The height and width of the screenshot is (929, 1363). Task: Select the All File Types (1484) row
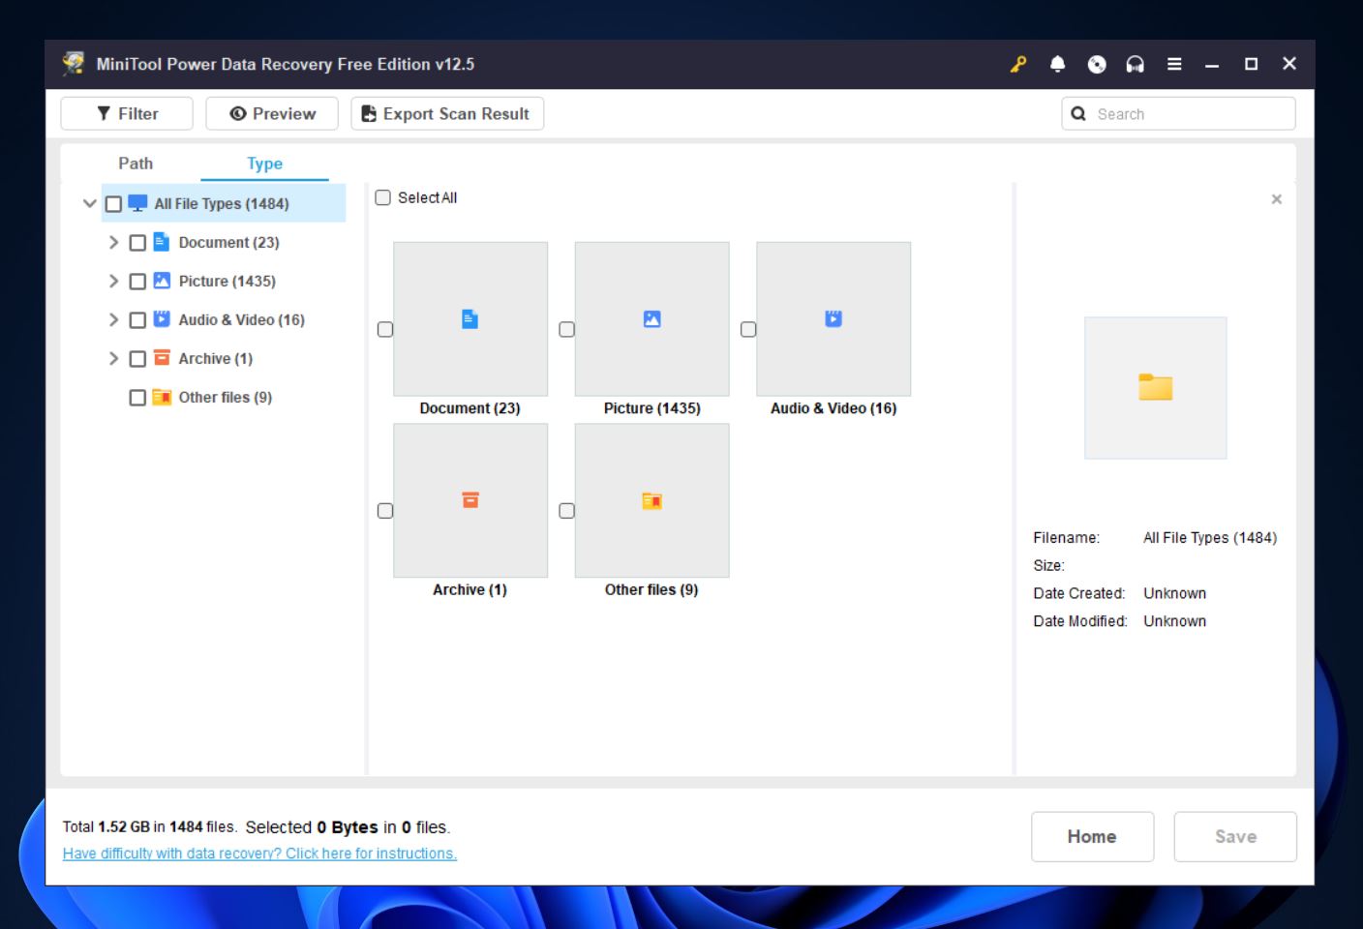click(x=224, y=203)
